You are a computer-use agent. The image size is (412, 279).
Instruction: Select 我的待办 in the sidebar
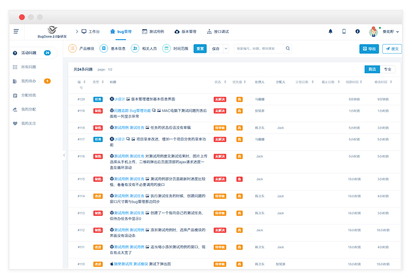tap(29, 81)
